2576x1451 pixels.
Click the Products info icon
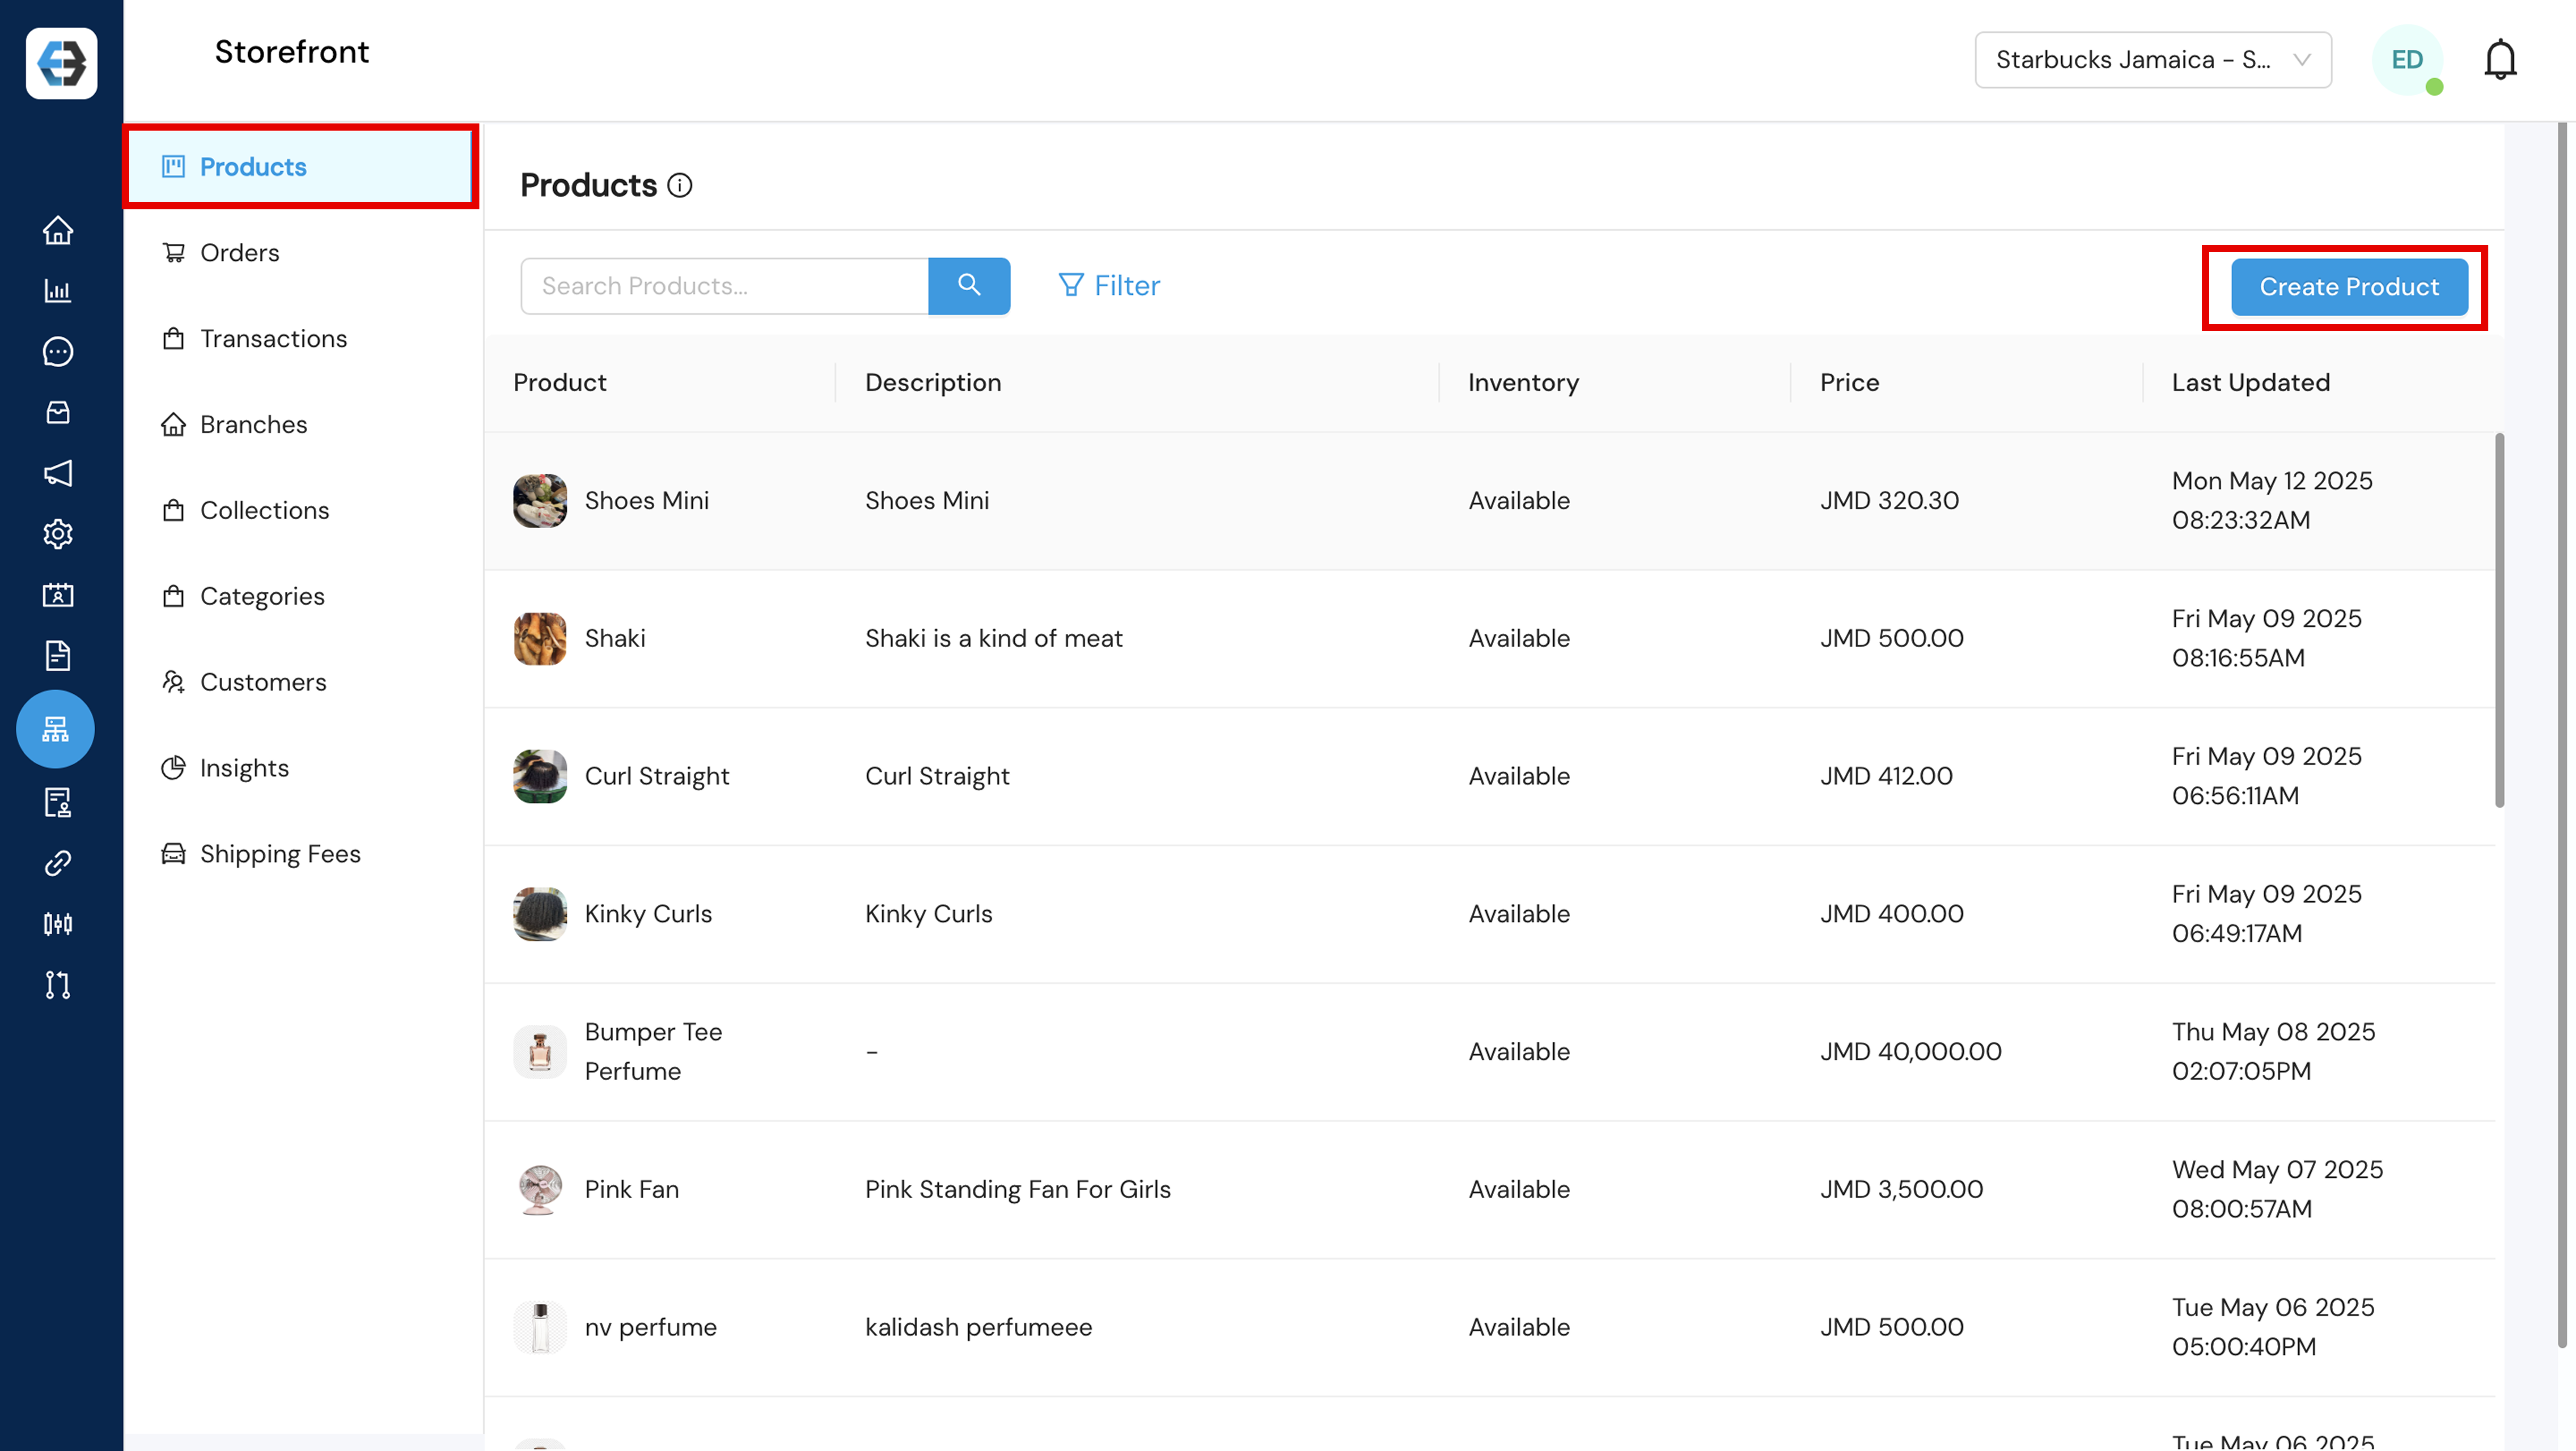click(x=680, y=186)
